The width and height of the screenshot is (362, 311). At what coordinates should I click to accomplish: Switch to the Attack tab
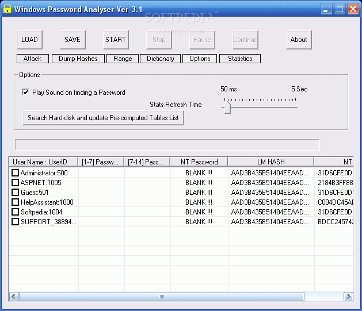(x=33, y=59)
